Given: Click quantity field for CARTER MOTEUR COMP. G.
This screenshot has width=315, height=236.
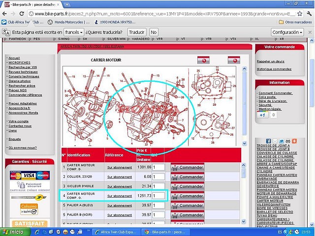Looking at the screenshot, I should (x=158, y=196).
